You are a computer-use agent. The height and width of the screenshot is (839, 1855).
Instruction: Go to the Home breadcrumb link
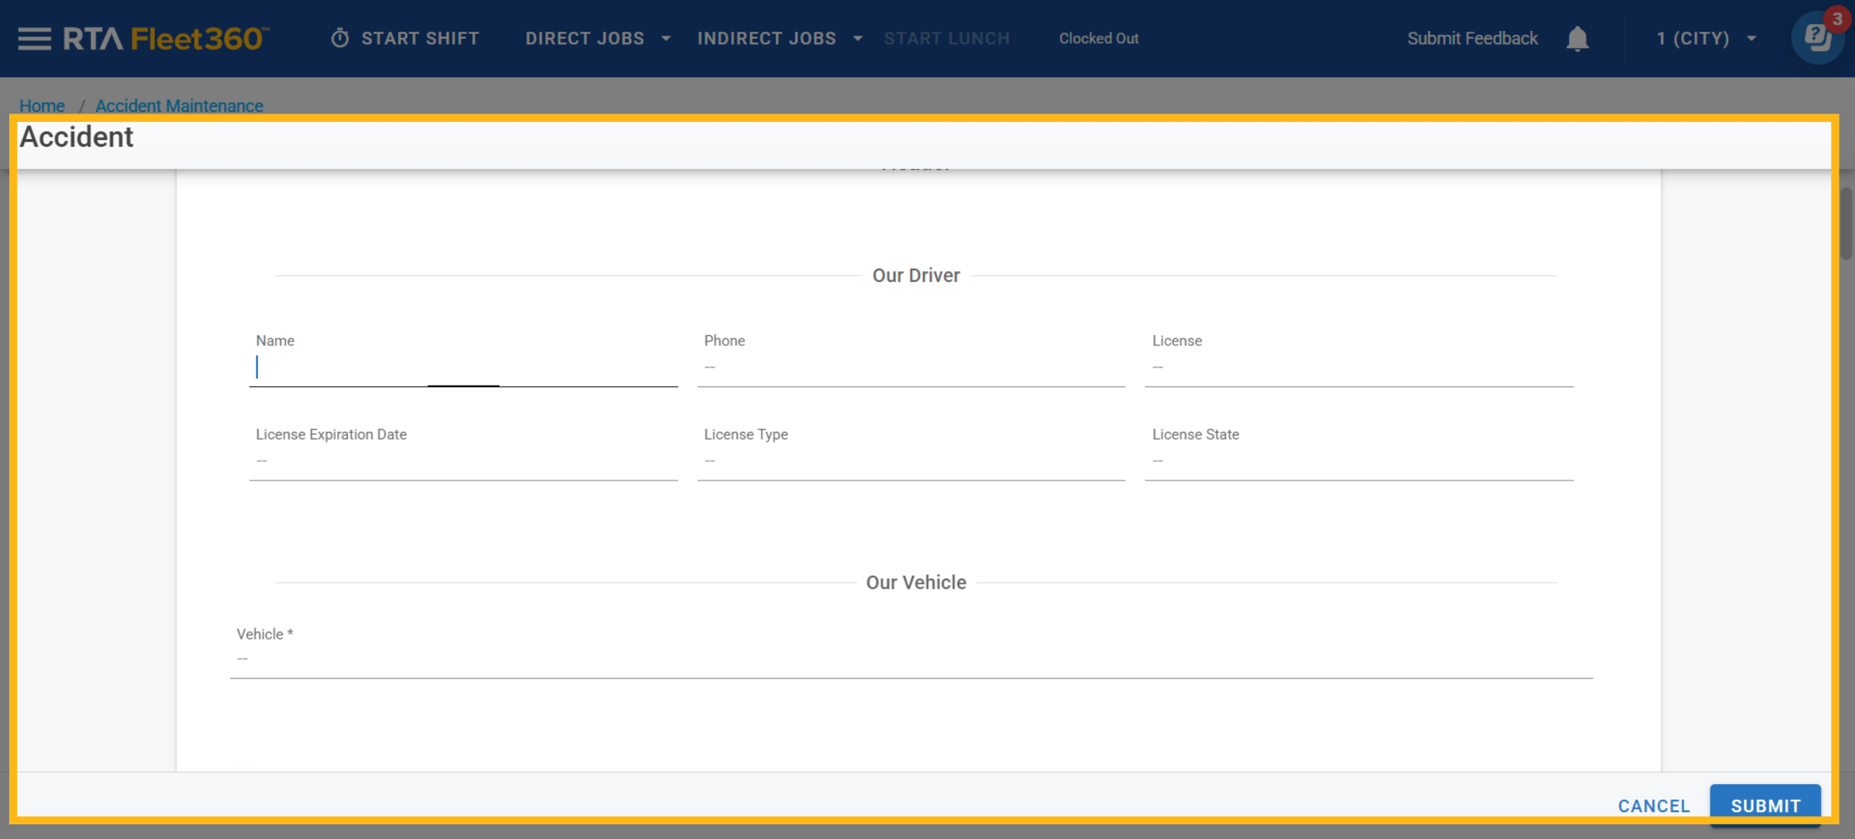tap(42, 106)
